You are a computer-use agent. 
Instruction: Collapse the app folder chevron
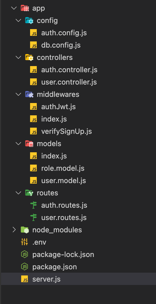[14, 8]
